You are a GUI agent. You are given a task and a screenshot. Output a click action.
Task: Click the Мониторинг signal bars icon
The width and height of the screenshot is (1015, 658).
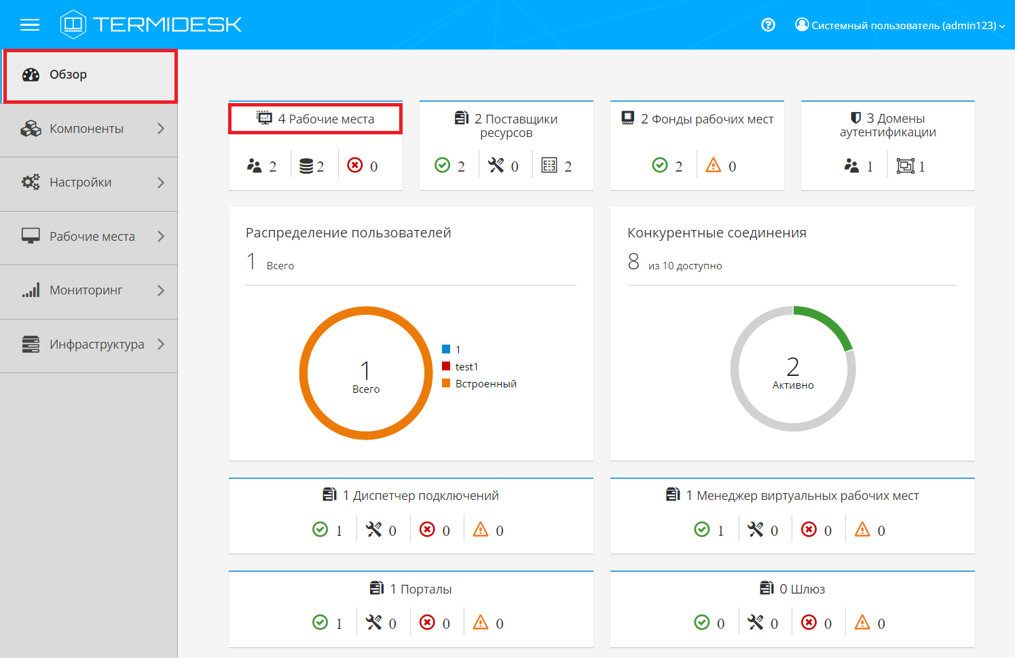coord(31,290)
